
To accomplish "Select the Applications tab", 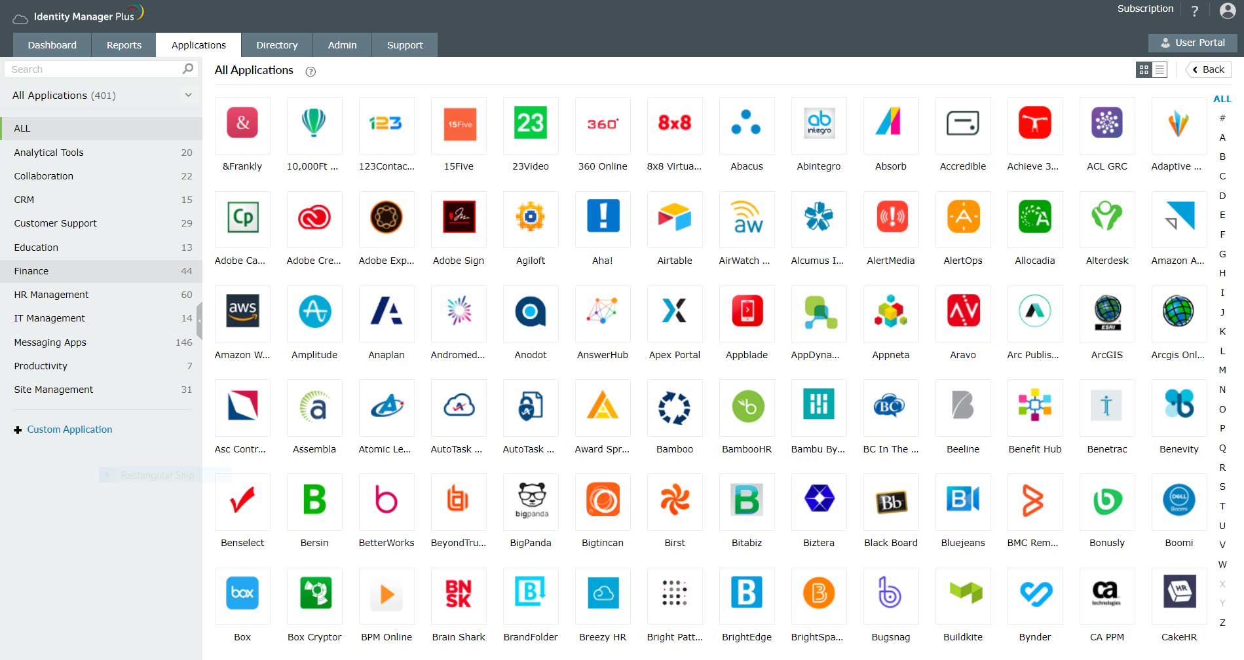I will [x=198, y=45].
